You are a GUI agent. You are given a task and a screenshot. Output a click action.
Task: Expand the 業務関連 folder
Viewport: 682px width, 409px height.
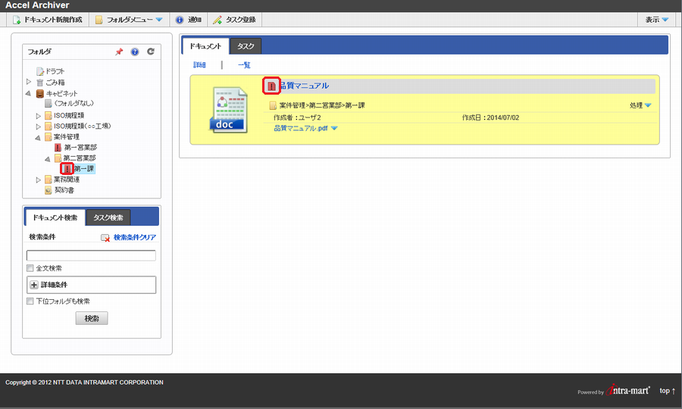[x=39, y=180]
